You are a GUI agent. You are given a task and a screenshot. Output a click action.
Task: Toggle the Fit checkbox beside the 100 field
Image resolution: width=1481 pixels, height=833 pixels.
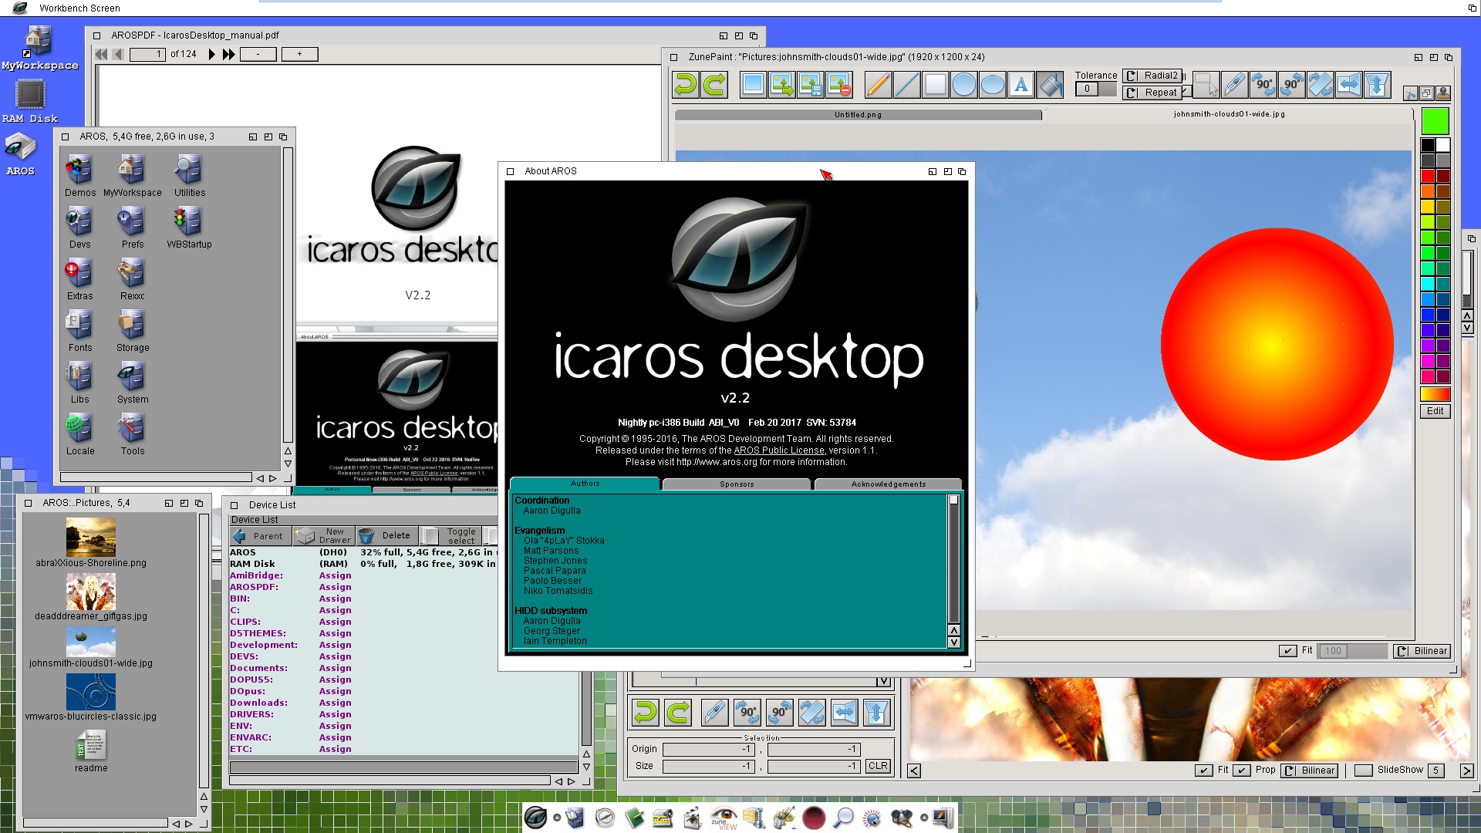(1287, 651)
